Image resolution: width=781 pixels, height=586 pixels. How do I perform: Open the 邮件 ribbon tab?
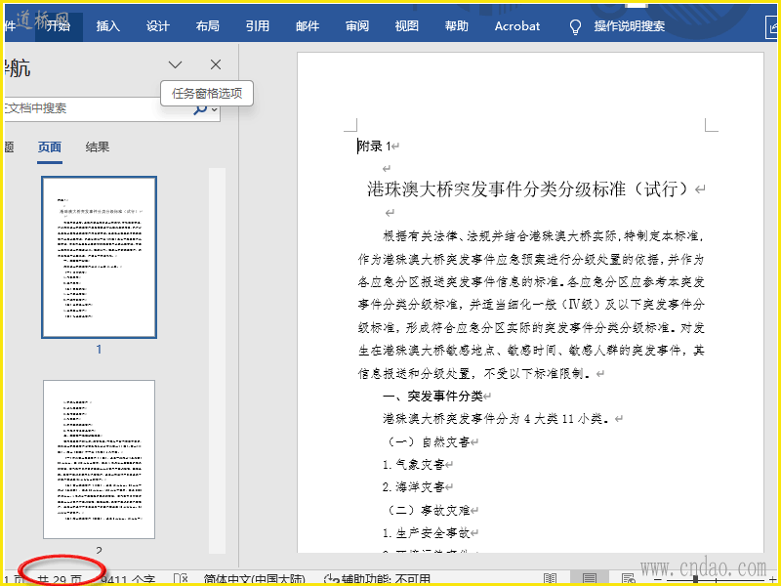(x=308, y=26)
